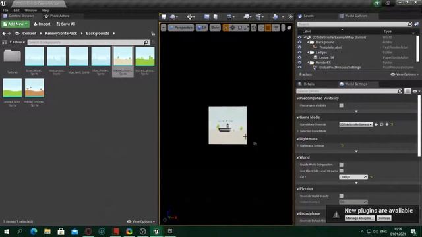Use selected asset arrow for GameMode Override
This screenshot has height=237, width=422.
[377, 124]
